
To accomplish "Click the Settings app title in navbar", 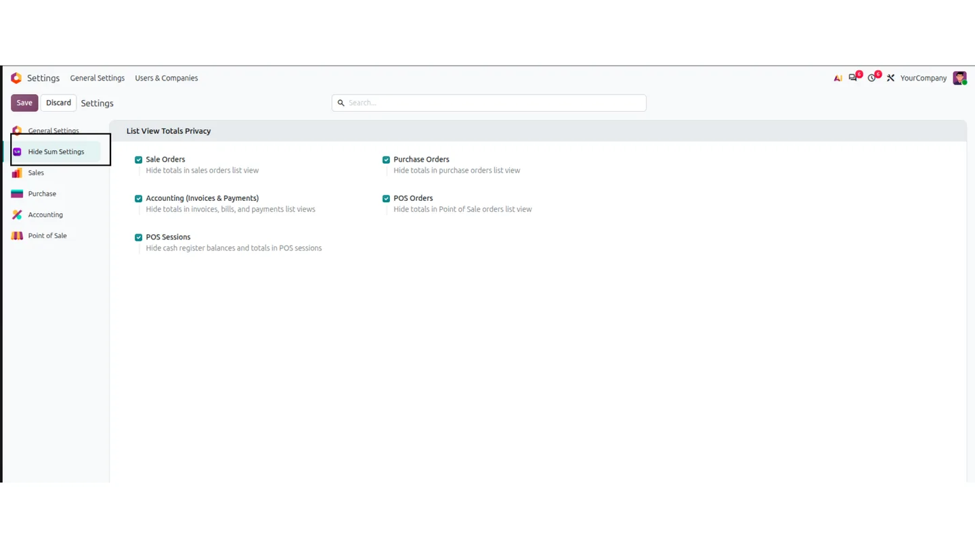I will coord(43,78).
